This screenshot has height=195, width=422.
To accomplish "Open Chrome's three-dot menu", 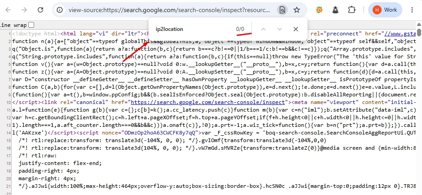I will (x=412, y=10).
